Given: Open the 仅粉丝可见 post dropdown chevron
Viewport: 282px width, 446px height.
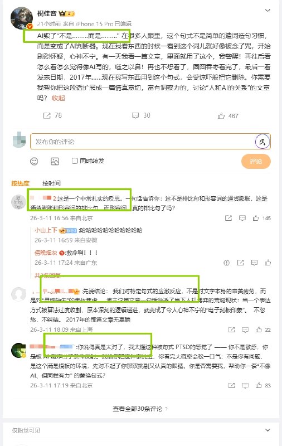Looking at the screenshot, I should pos(268,430).
